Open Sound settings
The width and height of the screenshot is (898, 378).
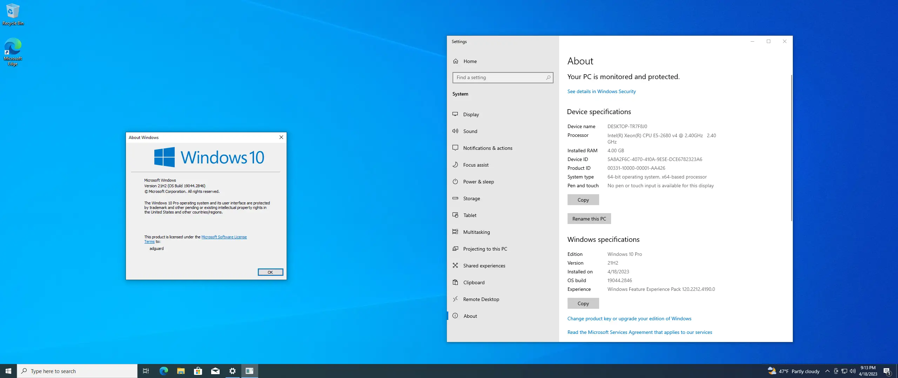click(x=470, y=131)
